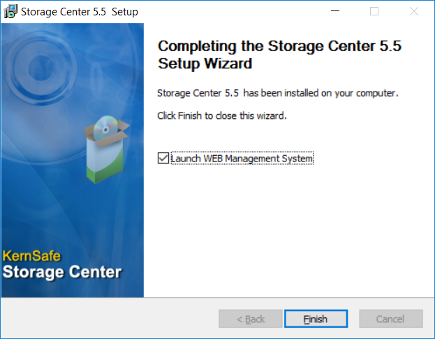
Task: Minimize the Storage Center Setup window
Action: [x=335, y=11]
